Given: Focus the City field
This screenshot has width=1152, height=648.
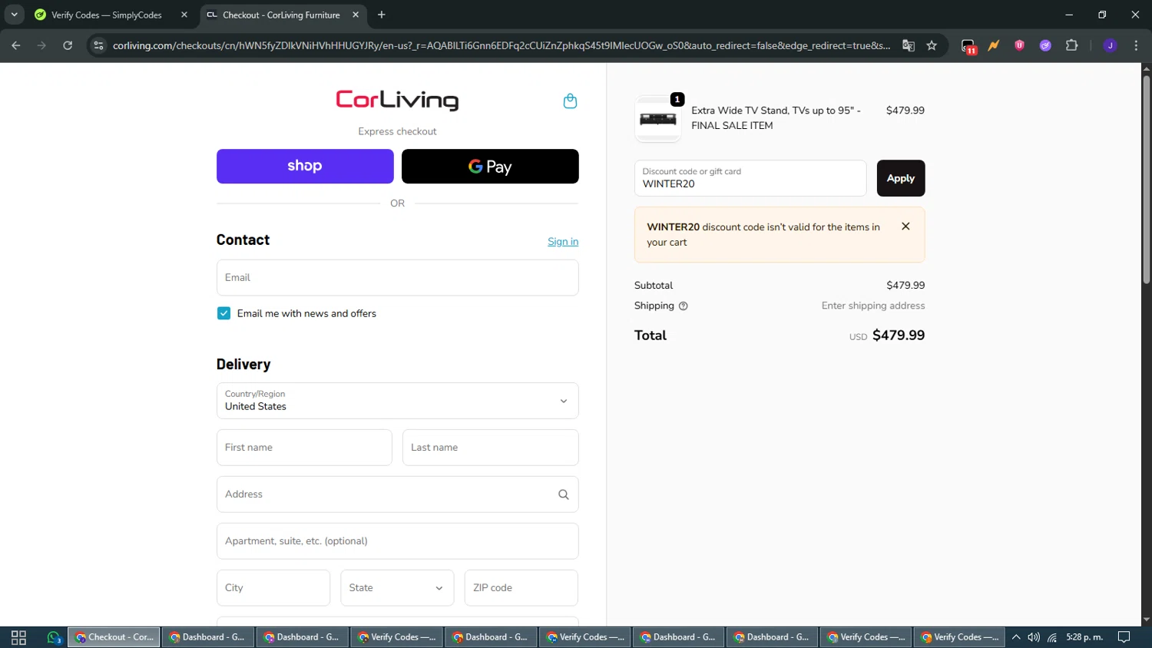Looking at the screenshot, I should pos(273,588).
